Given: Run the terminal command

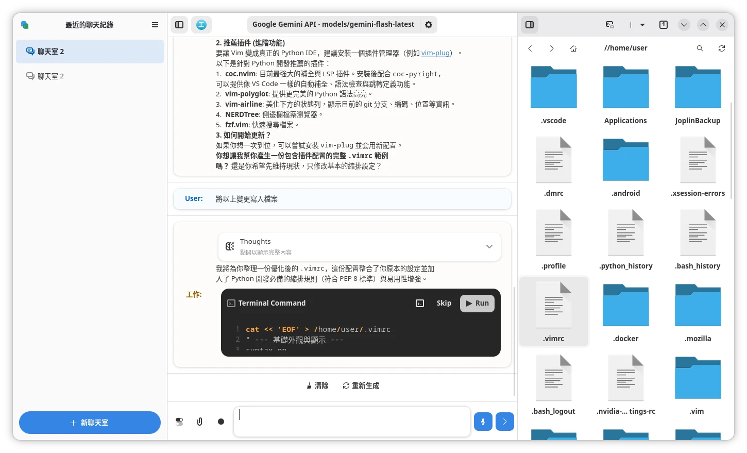Looking at the screenshot, I should click(x=477, y=304).
